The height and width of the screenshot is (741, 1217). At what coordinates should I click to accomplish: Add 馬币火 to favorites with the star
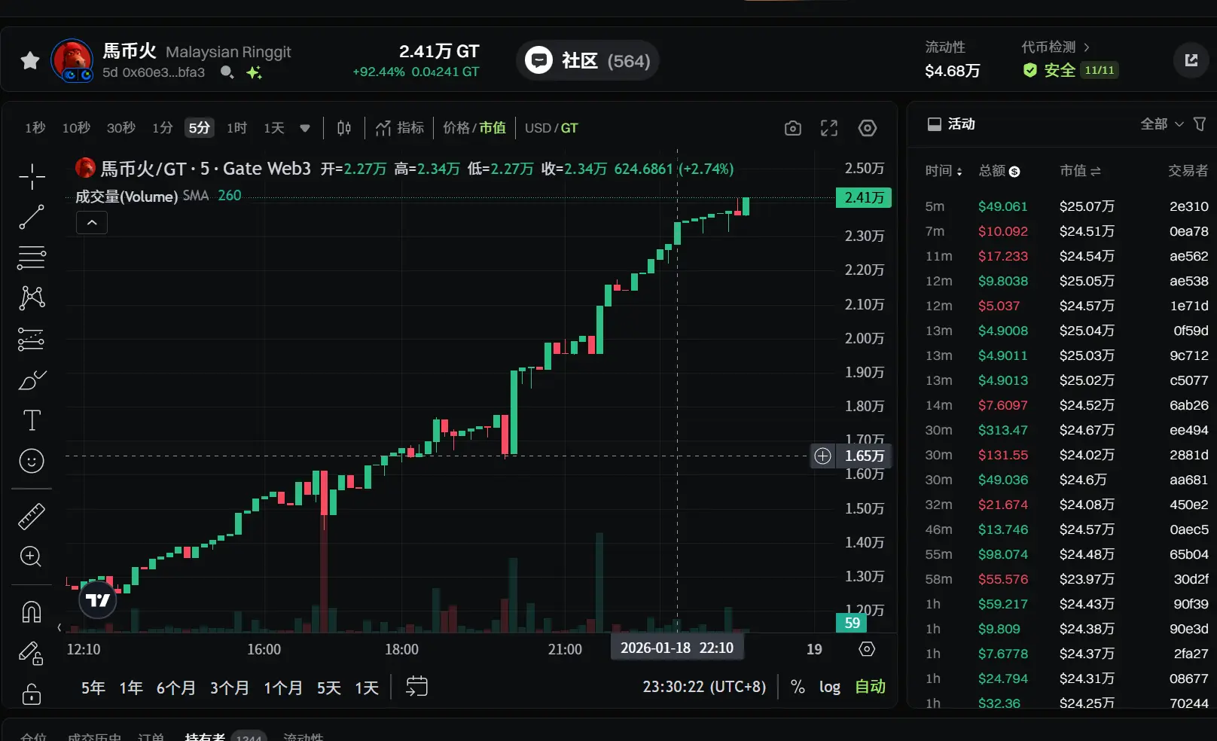[30, 60]
